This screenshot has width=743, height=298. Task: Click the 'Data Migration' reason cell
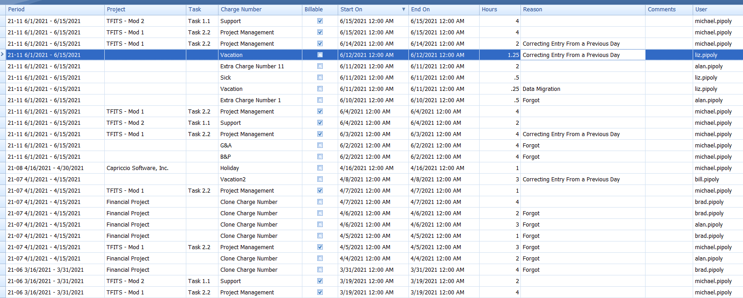(x=583, y=89)
